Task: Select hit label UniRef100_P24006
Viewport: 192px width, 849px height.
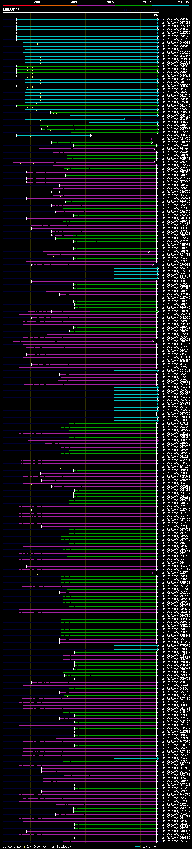Action: point(176,788)
